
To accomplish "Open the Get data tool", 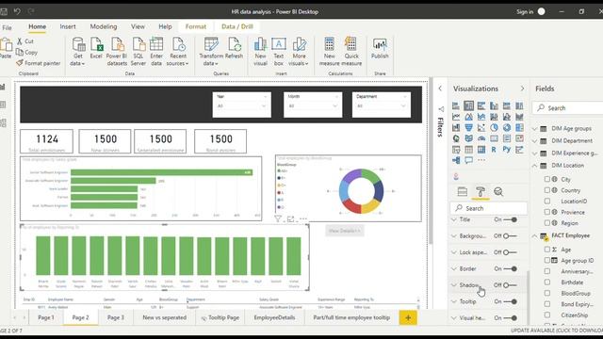I will [78, 51].
